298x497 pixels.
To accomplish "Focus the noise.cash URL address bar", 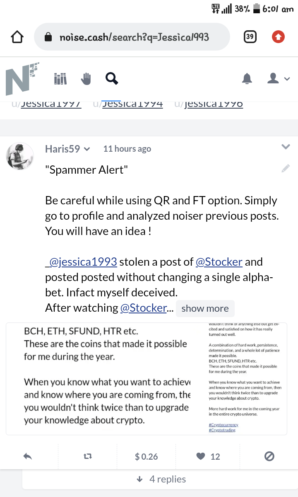I will pos(132,37).
